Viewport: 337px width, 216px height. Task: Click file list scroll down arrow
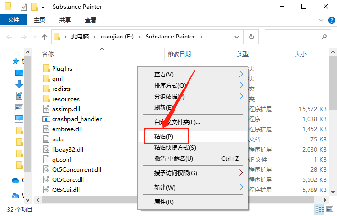(x=333, y=191)
